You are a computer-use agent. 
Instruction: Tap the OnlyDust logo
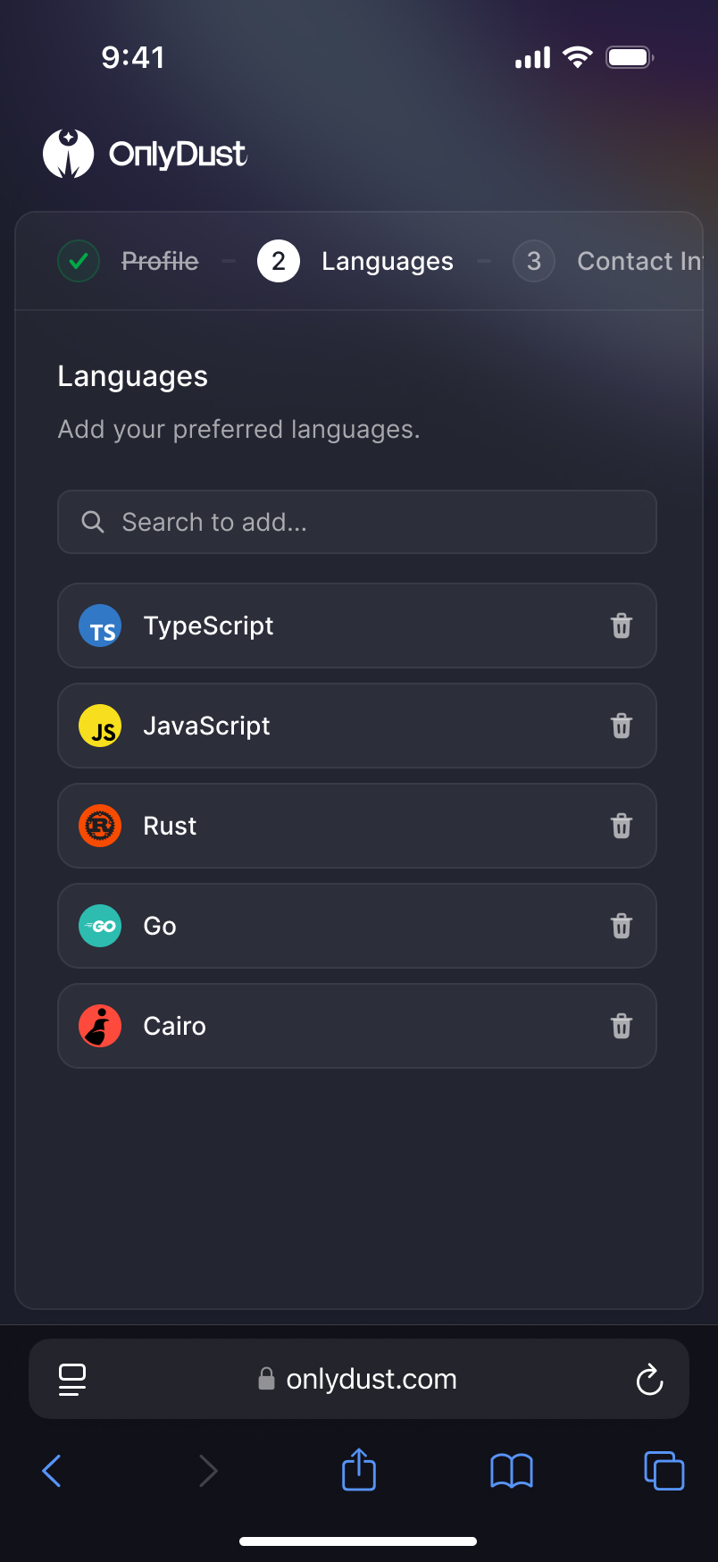pos(145,154)
